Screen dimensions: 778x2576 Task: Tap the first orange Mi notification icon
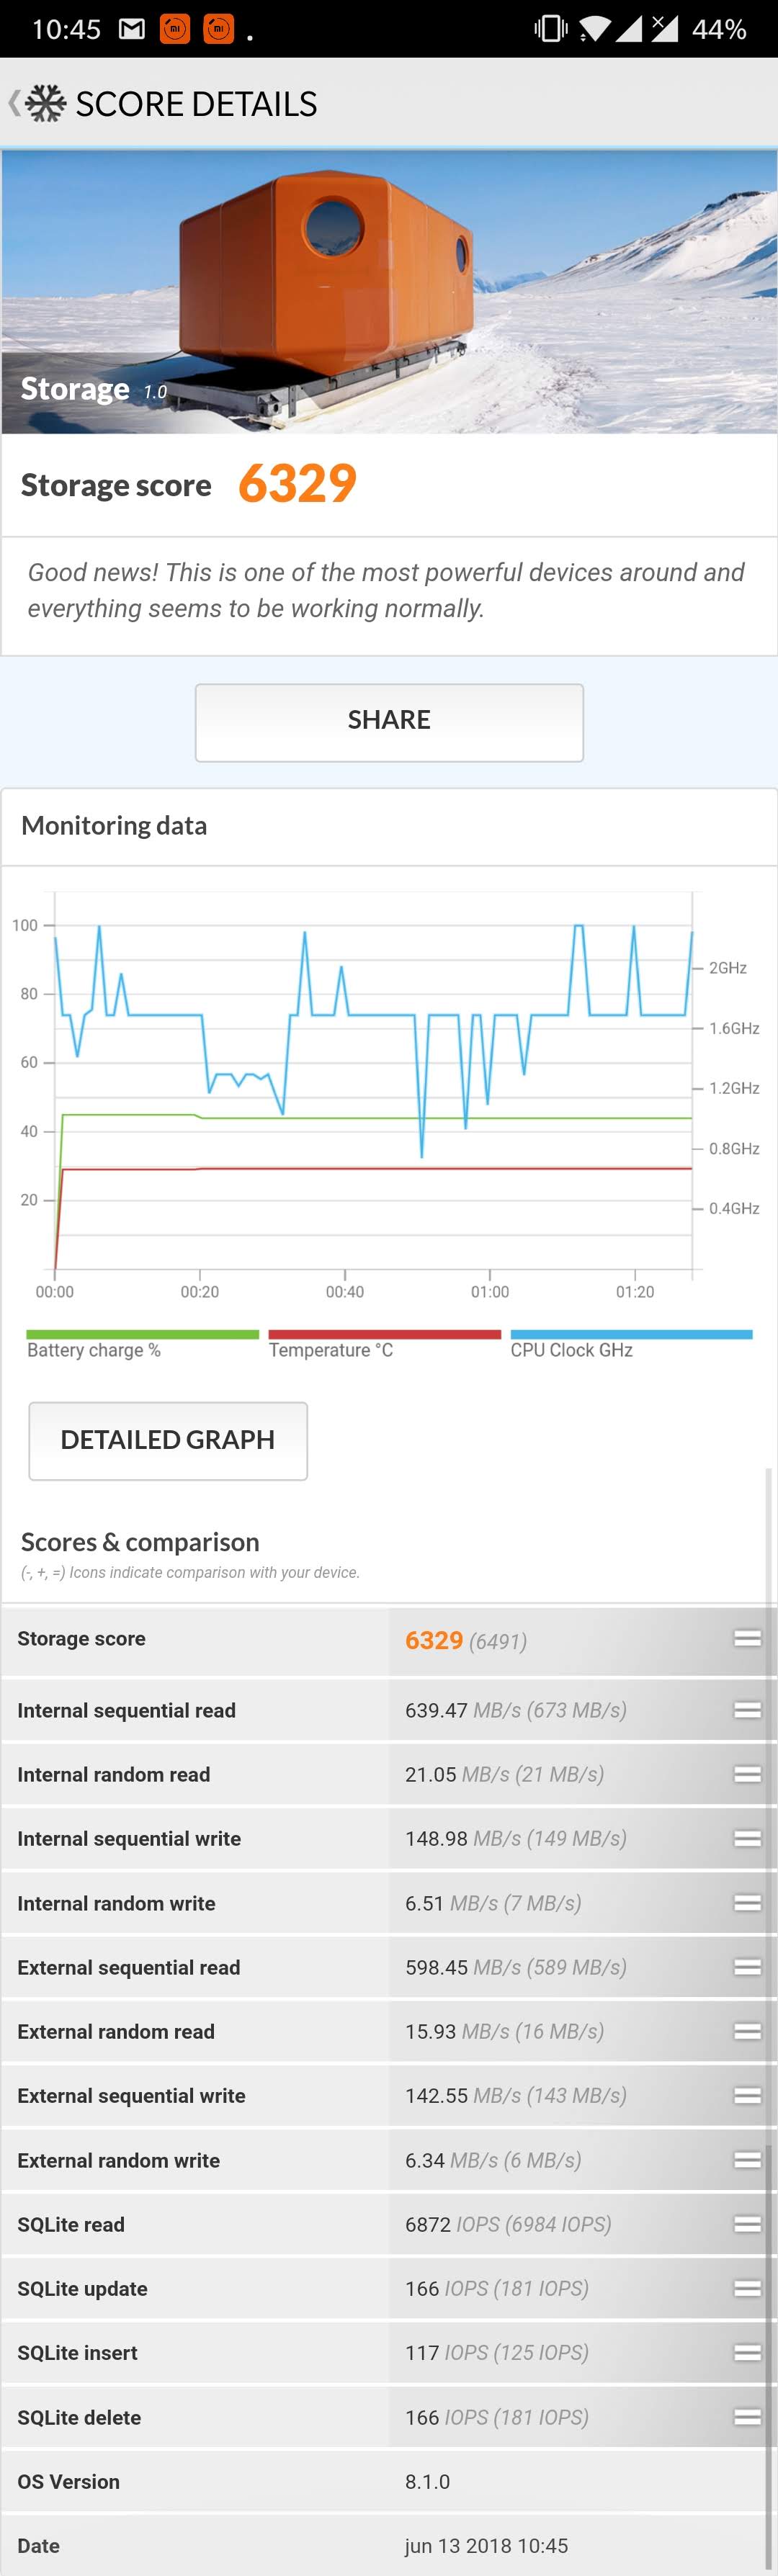coord(175,29)
